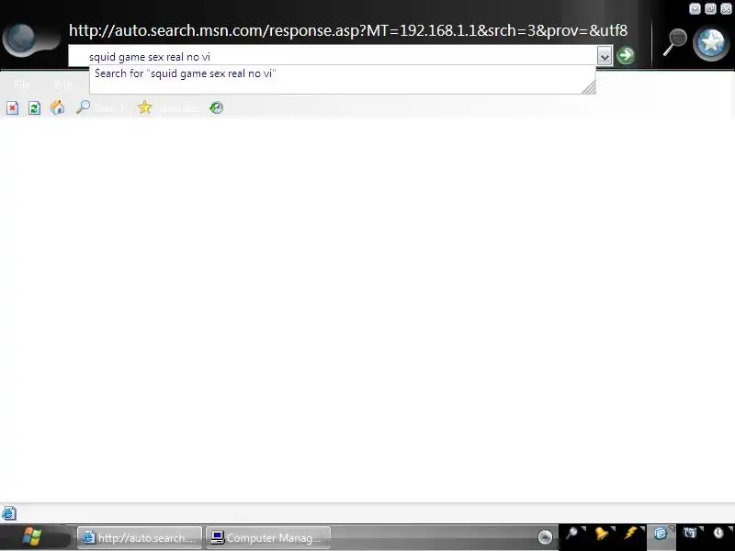Image resolution: width=735 pixels, height=551 pixels.
Task: Click the magnifier search icon in header
Action: pos(674,42)
